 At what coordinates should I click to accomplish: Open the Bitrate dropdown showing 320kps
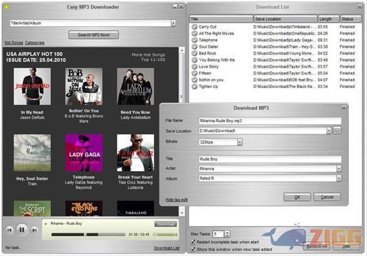pos(240,142)
